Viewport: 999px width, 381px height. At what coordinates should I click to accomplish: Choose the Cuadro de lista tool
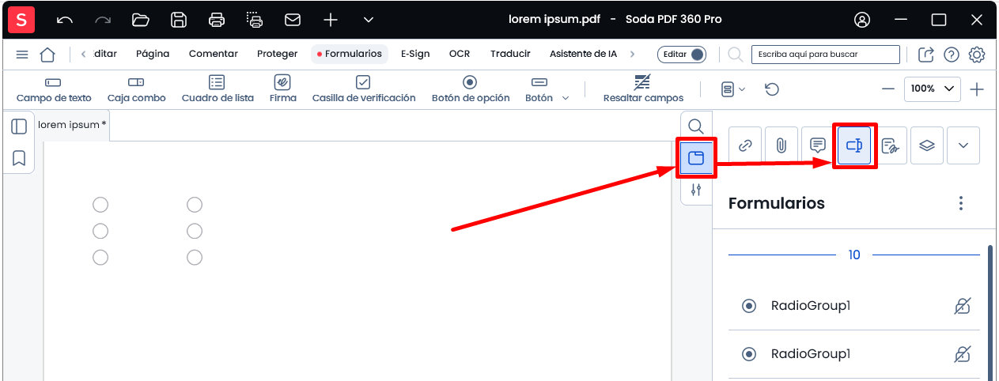[218, 89]
